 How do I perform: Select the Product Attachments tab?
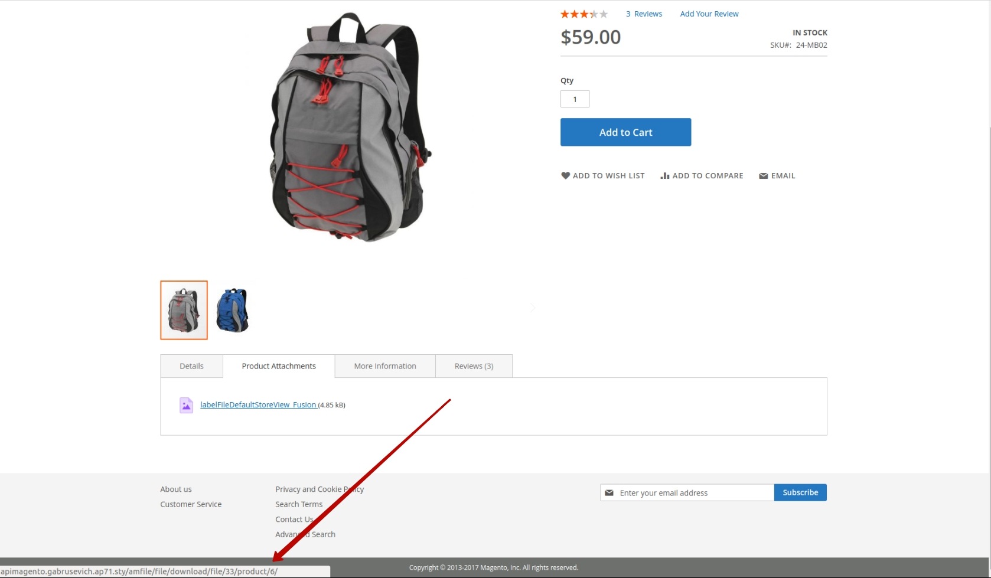pos(279,366)
